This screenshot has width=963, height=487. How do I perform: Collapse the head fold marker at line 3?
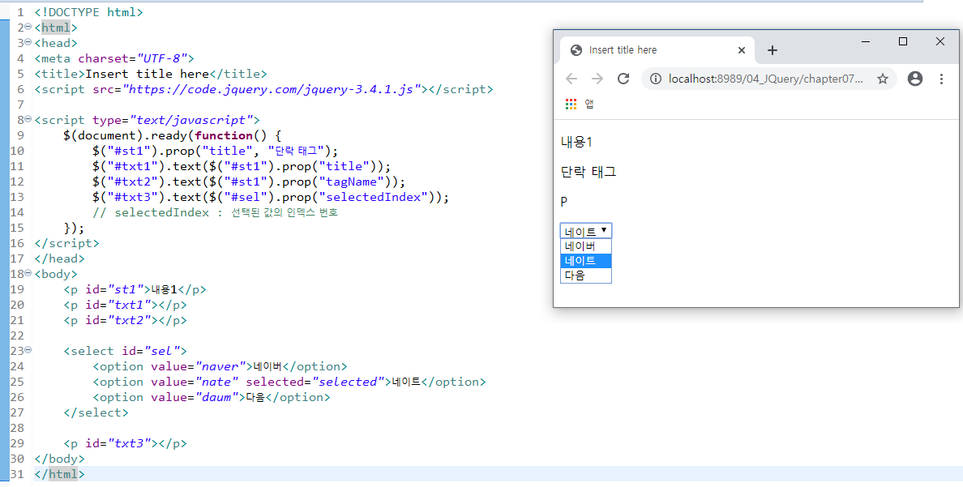tap(28, 42)
